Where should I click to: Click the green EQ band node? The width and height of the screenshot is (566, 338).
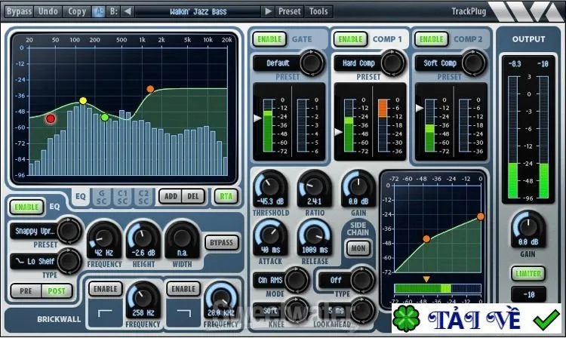click(x=105, y=117)
